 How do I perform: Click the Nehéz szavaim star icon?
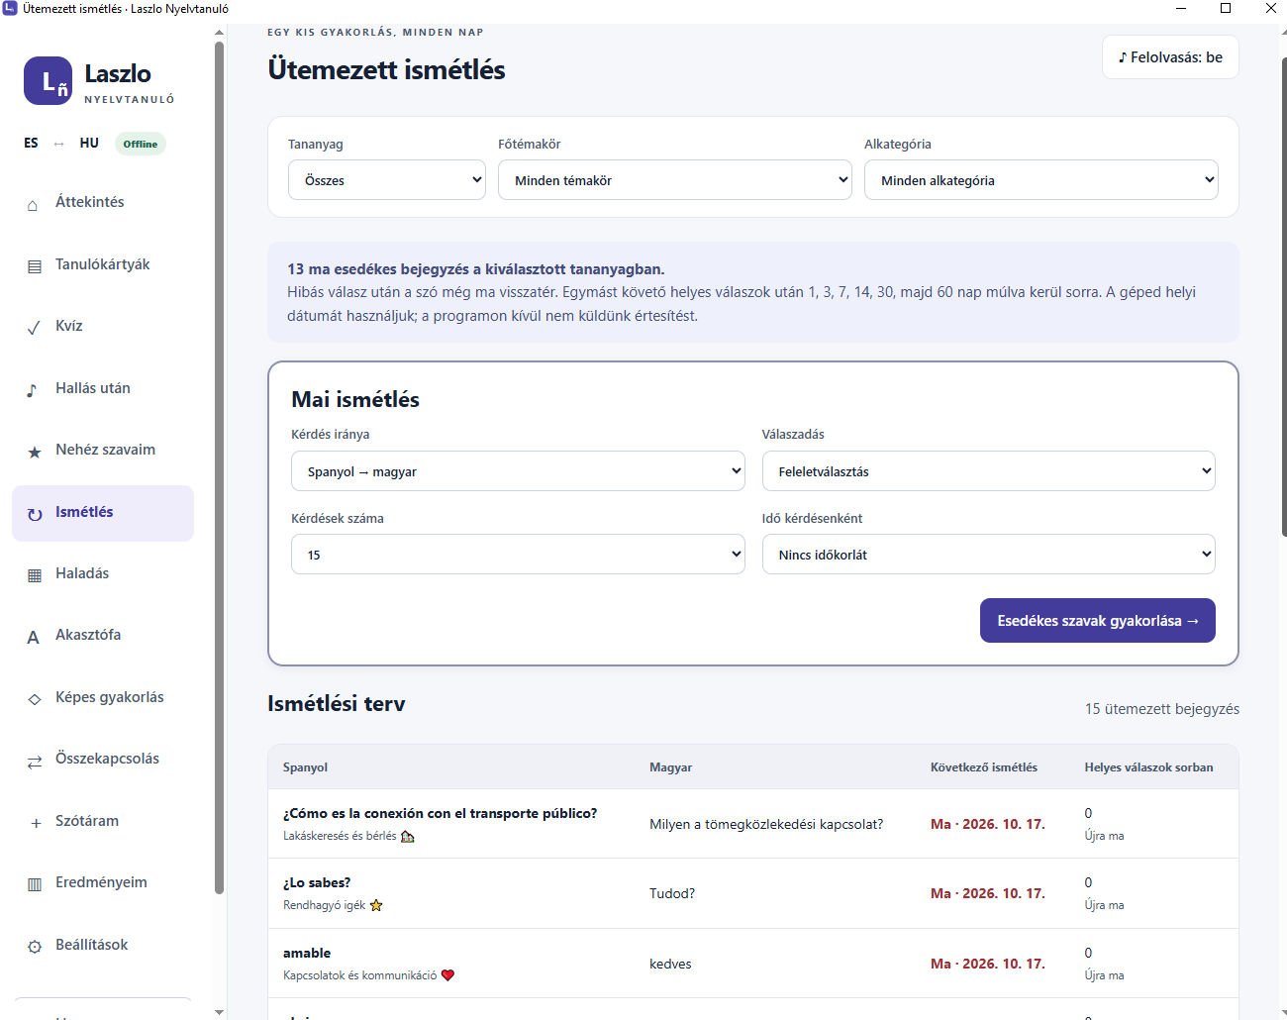[x=34, y=452]
